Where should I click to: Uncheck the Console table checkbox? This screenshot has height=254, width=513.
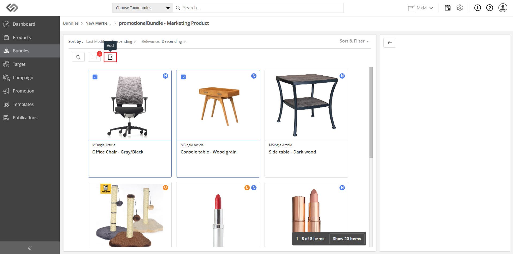pyautogui.click(x=183, y=77)
